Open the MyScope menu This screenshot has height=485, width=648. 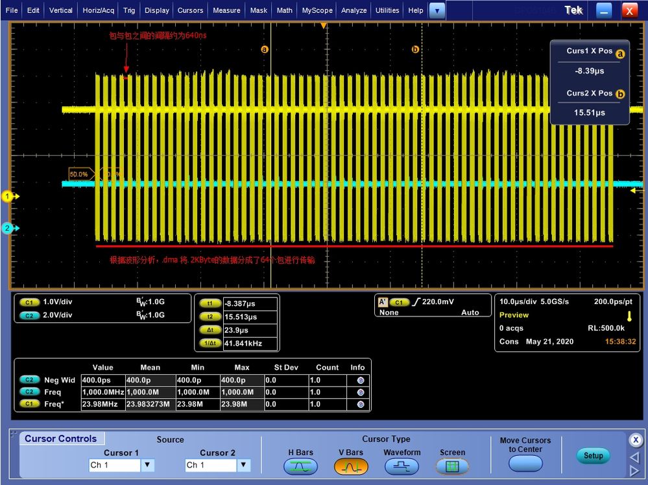(x=317, y=10)
